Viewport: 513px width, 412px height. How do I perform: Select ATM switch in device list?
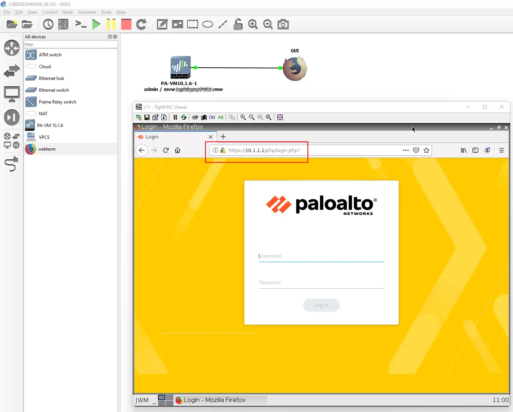tap(71, 55)
